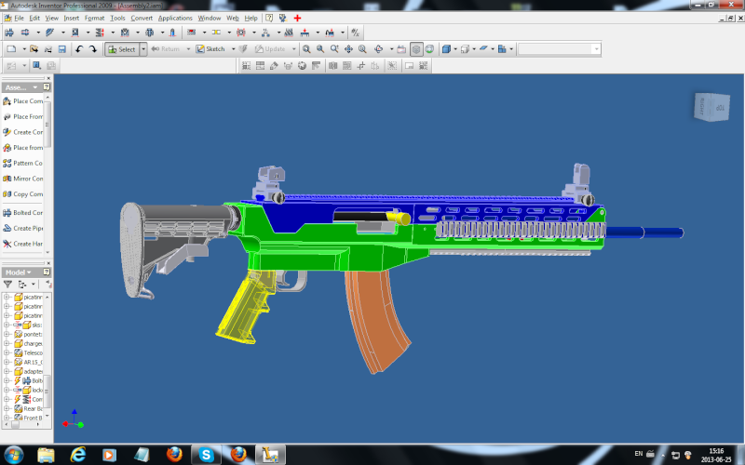Image resolution: width=745 pixels, height=465 pixels.
Task: Open the Edit menu
Action: click(x=34, y=18)
